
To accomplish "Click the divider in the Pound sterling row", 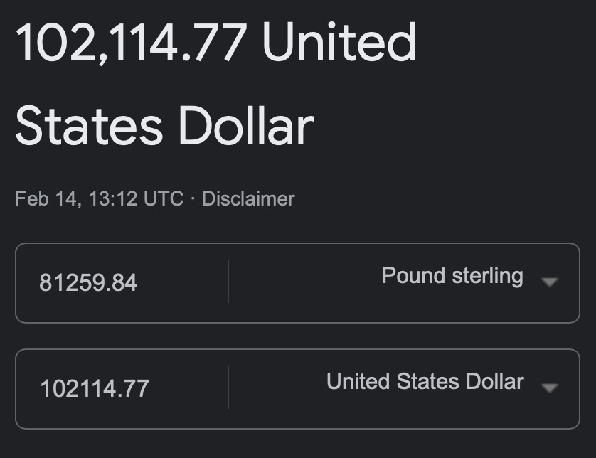I will coord(228,282).
